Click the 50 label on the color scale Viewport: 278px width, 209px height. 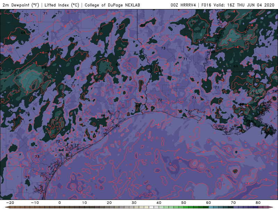[184, 203]
